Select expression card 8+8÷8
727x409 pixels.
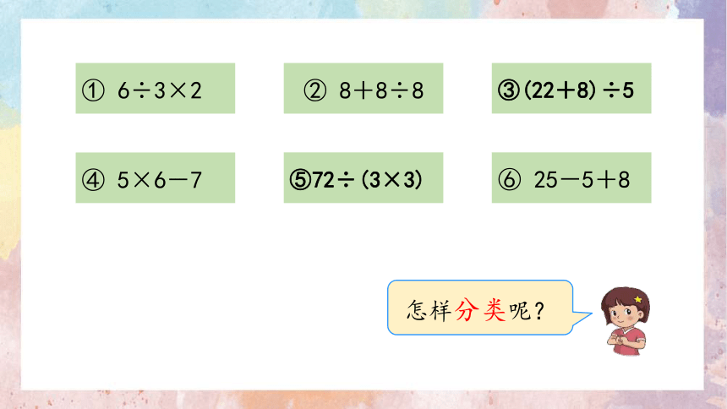[363, 88]
